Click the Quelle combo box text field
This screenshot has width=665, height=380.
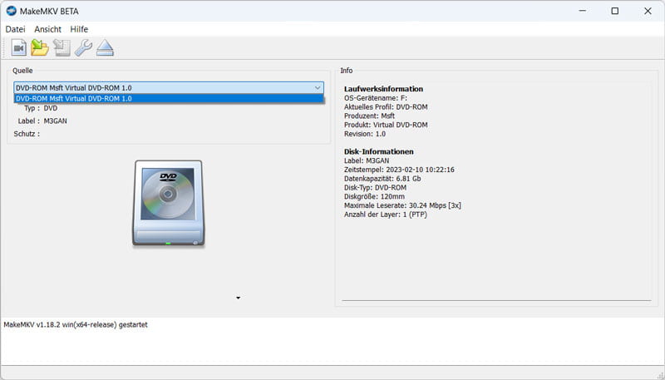click(x=158, y=87)
